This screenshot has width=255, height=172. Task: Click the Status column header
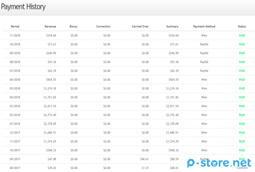click(242, 27)
